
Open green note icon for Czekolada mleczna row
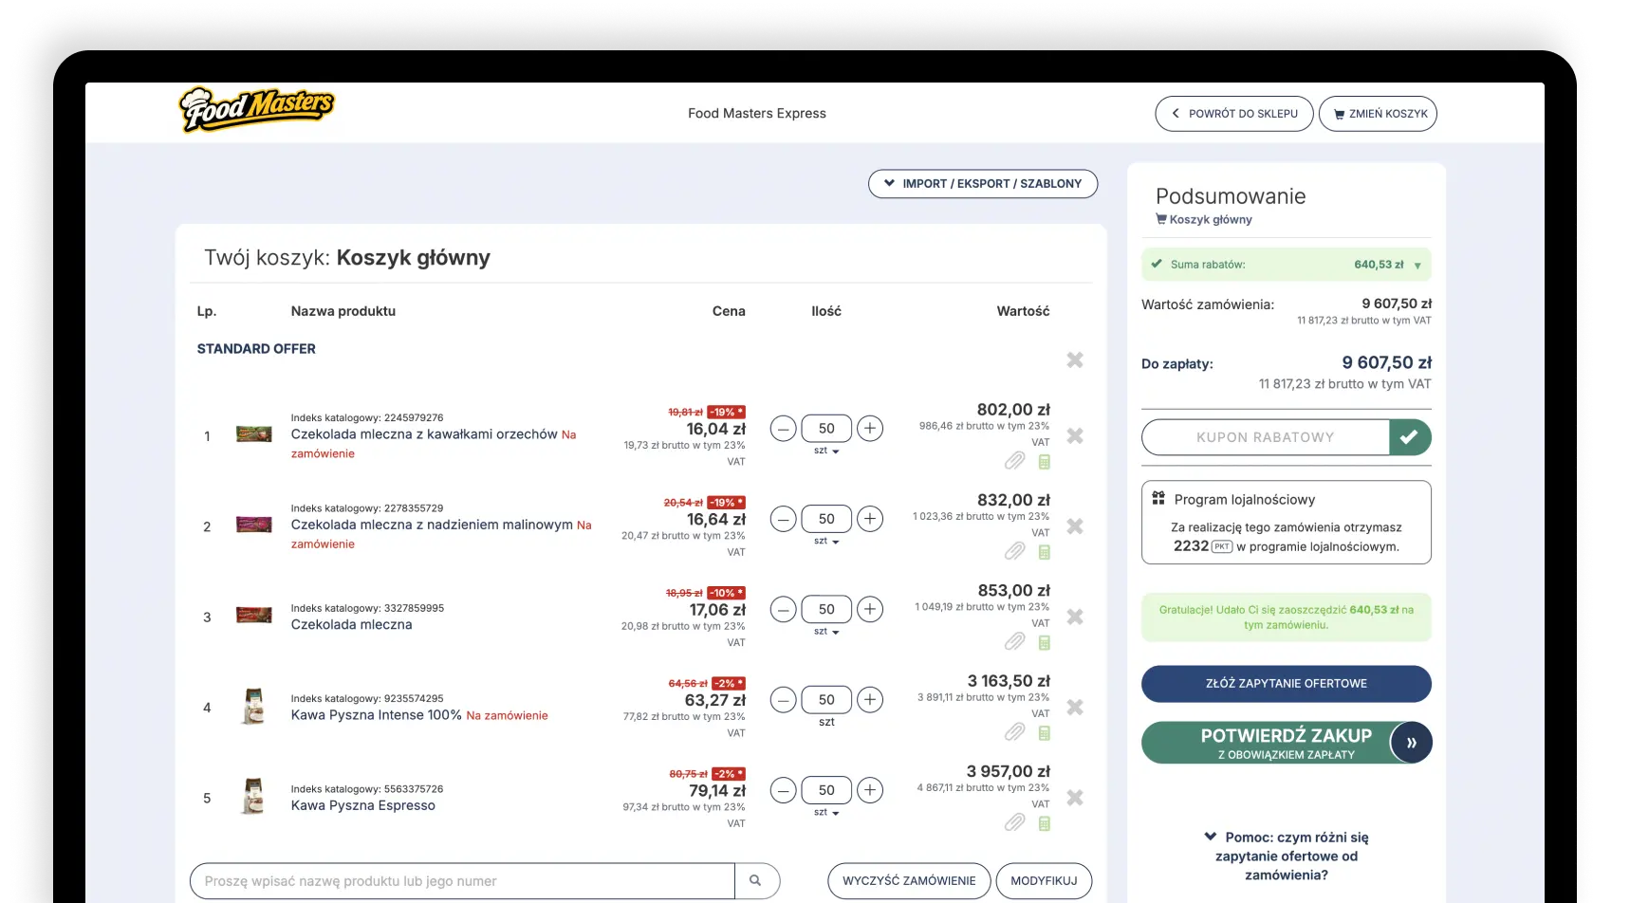point(1044,642)
